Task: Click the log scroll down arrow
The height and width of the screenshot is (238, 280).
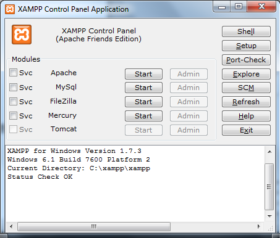Action: [x=269, y=216]
